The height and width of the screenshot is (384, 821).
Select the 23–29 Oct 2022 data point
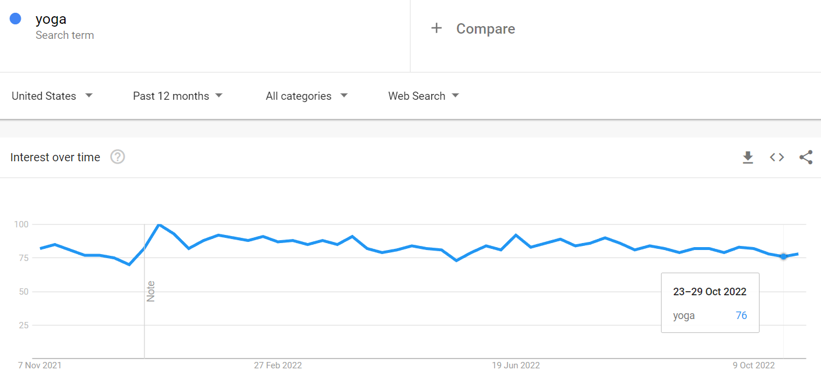(x=783, y=256)
